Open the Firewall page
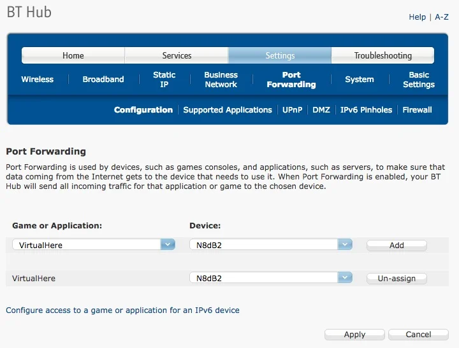 [417, 110]
